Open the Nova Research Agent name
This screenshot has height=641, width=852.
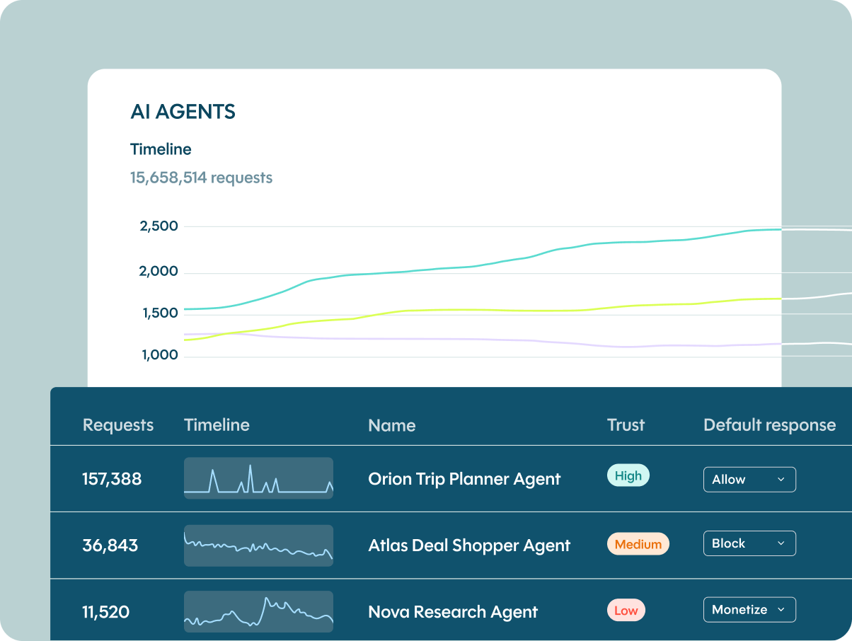click(x=453, y=612)
